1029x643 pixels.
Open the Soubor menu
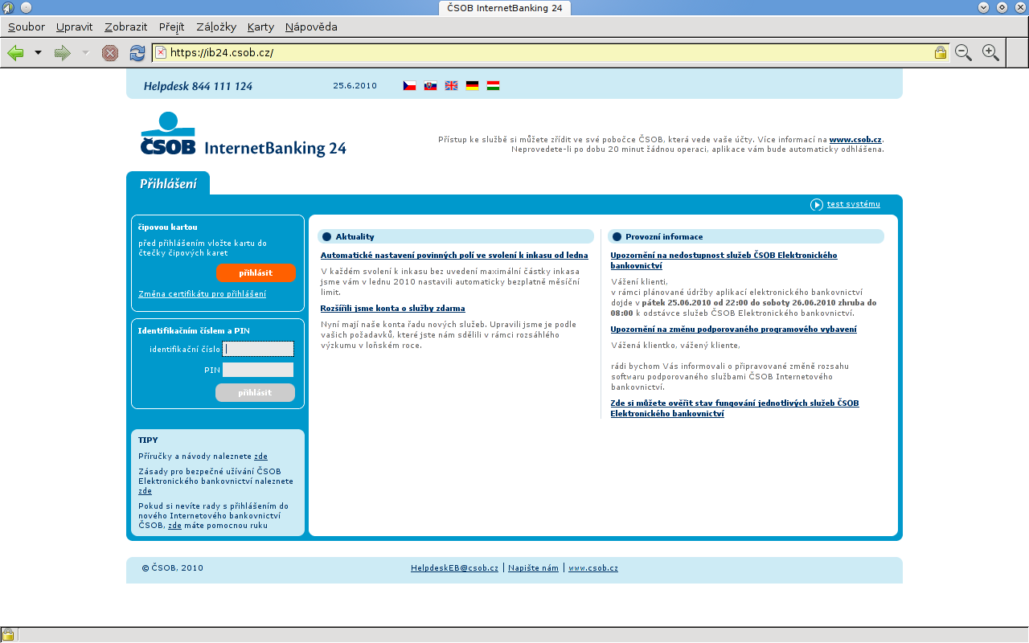click(x=27, y=27)
